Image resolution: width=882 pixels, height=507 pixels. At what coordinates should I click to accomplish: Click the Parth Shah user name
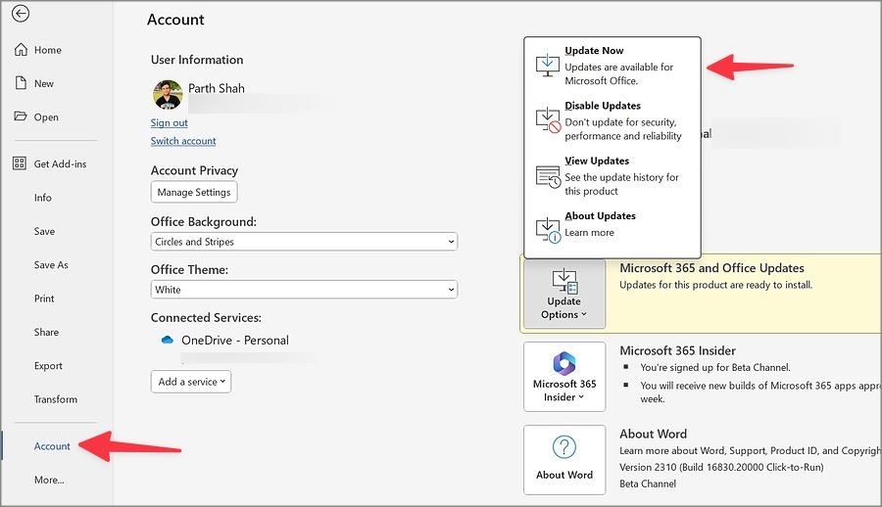pyautogui.click(x=217, y=88)
